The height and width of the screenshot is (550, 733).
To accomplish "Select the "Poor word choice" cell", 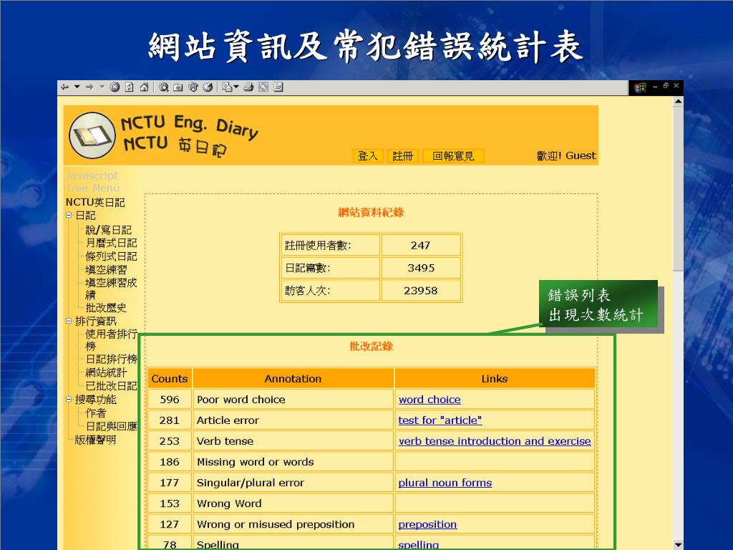I will point(293,400).
